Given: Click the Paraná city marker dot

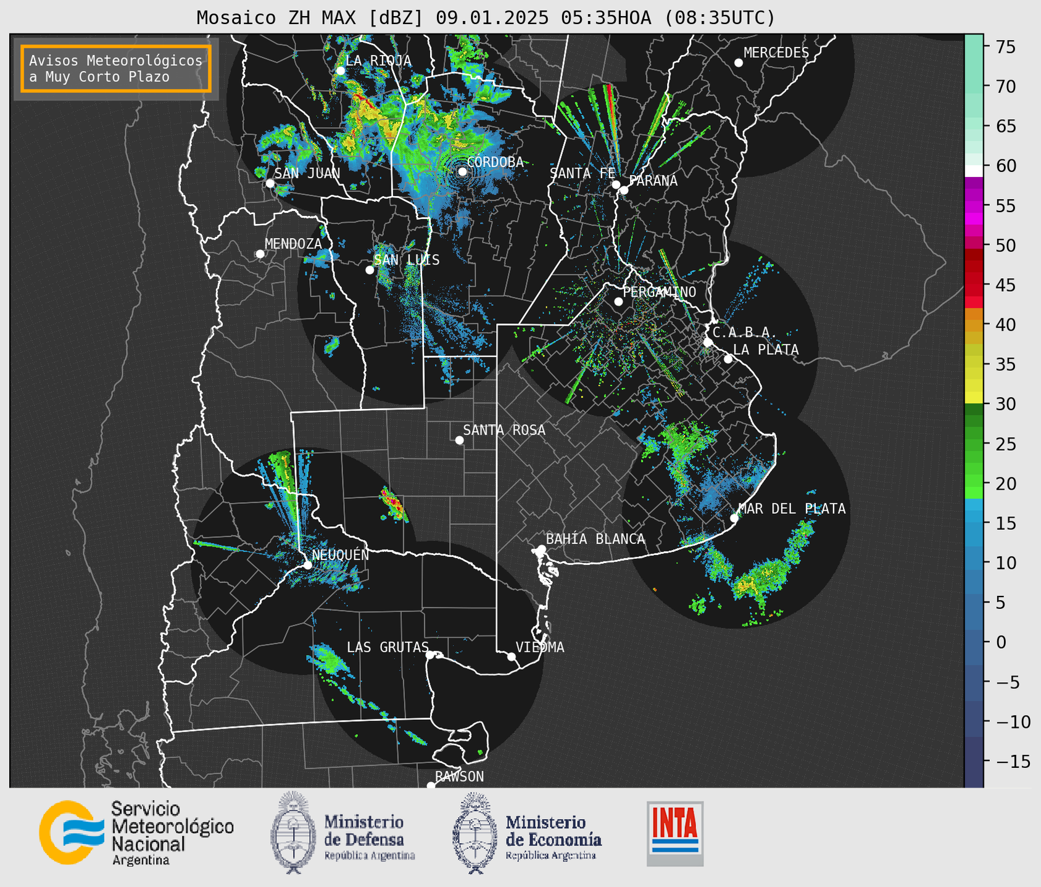Looking at the screenshot, I should (x=624, y=190).
